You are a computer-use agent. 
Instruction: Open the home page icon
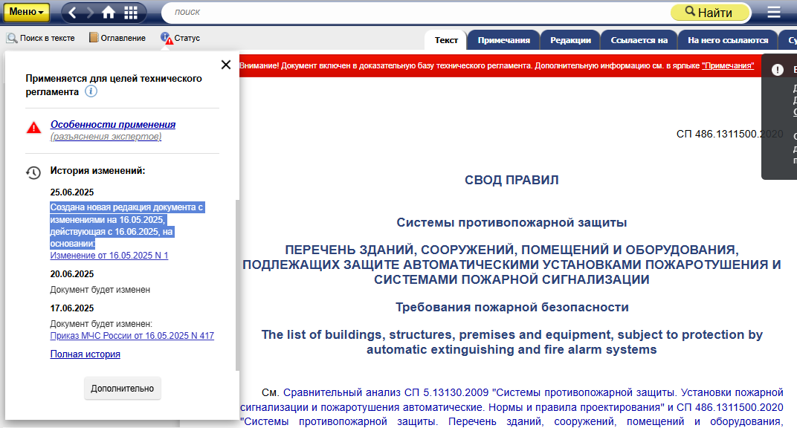109,13
